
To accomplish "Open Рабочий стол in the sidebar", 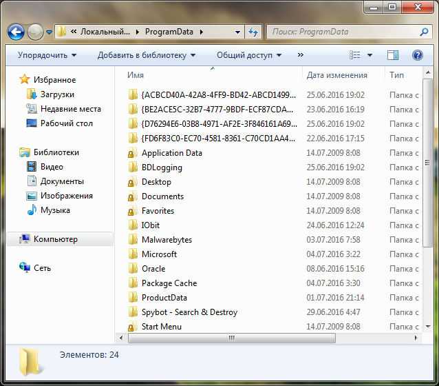I will [x=66, y=123].
